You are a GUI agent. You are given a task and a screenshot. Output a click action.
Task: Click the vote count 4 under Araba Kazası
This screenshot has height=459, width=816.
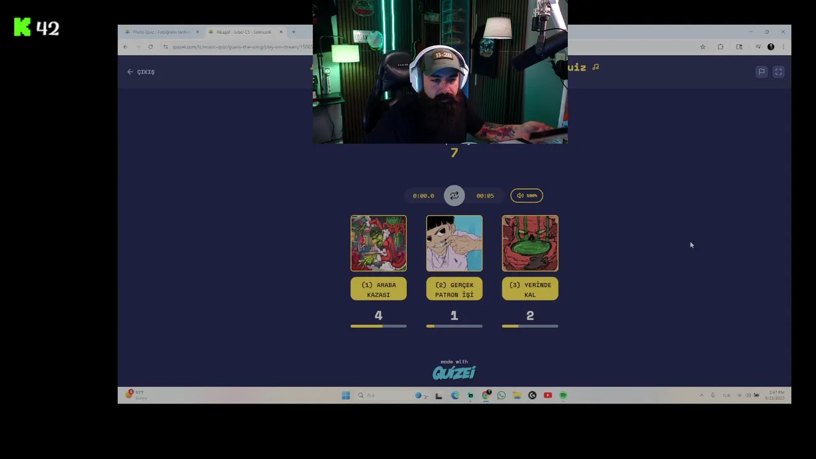(x=378, y=316)
